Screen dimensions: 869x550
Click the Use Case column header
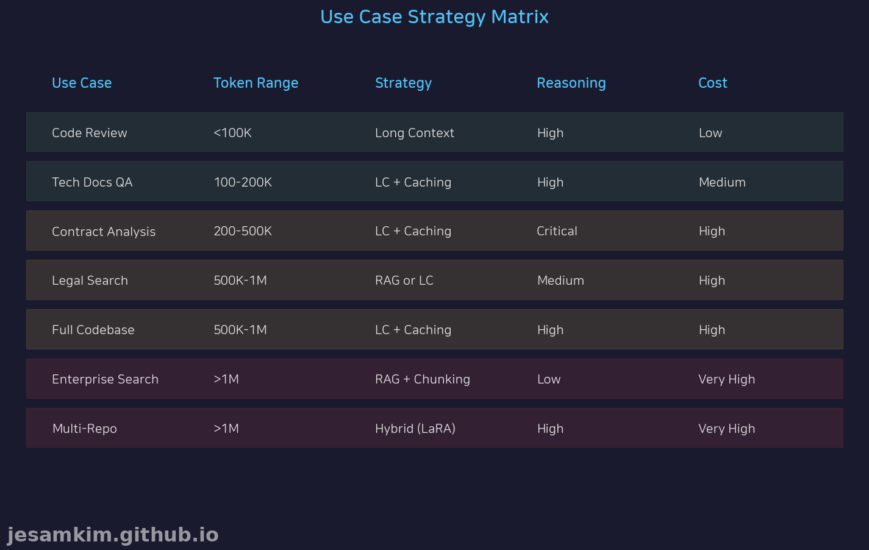(x=82, y=83)
